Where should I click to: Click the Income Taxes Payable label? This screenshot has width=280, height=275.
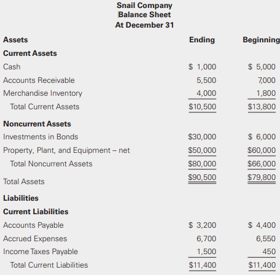coord(41,252)
